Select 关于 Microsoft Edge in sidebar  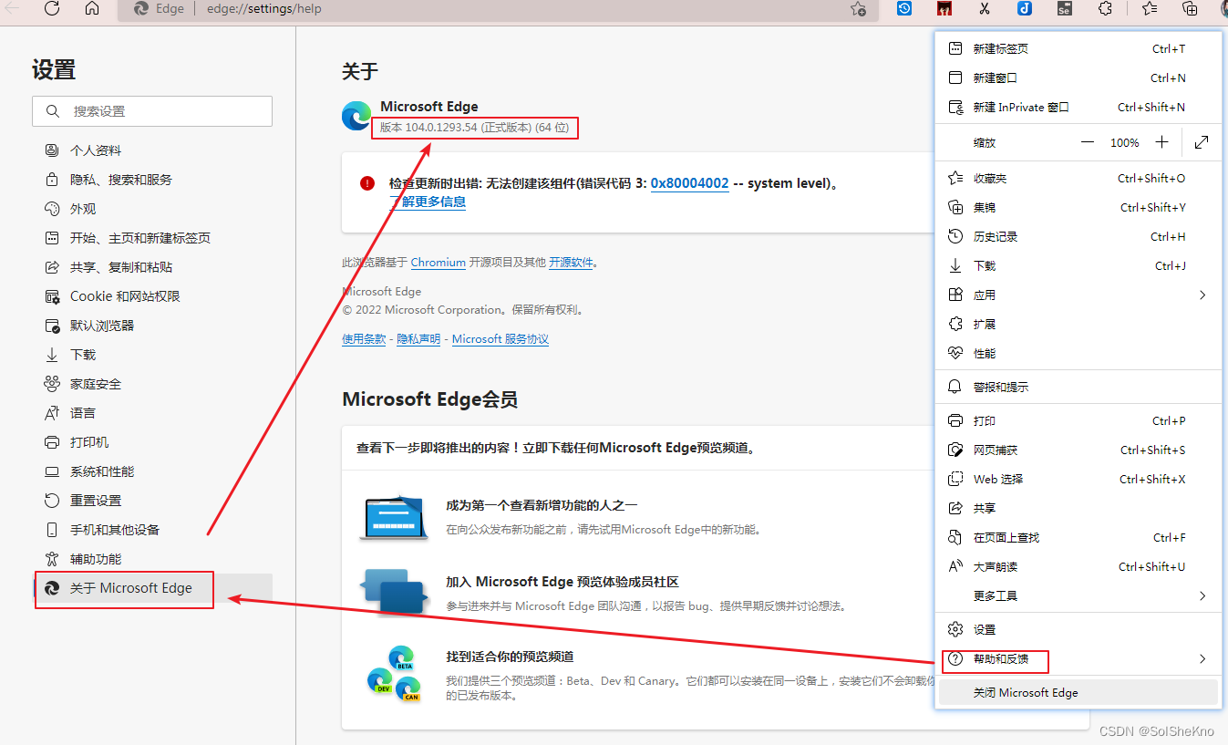[152, 588]
